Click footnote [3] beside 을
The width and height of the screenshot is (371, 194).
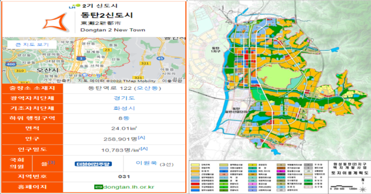(51, 163)
